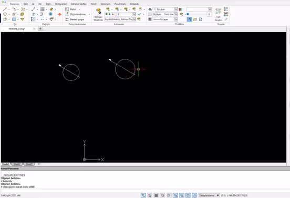This screenshot has height=198, width=290.
Task: Click the Merkez çizgisi tool
Action: coord(75,19)
